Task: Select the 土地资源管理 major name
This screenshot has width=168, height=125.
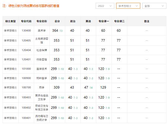Action: pos(42,40)
